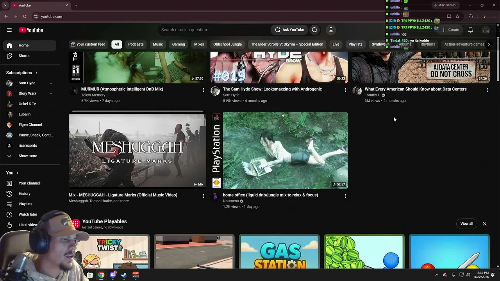Select the Music filter chip
Viewport: 500px width, 281px height.
tap(158, 44)
